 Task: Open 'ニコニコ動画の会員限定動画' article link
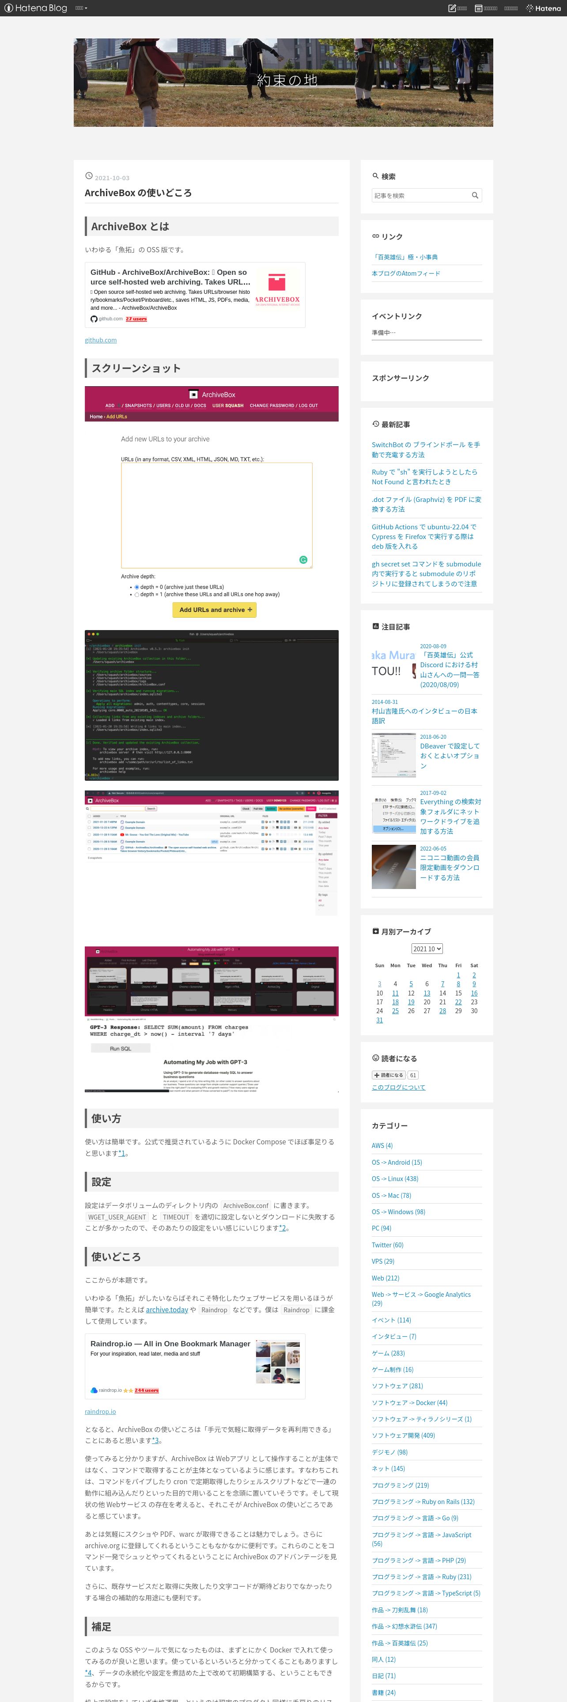pyautogui.click(x=450, y=867)
